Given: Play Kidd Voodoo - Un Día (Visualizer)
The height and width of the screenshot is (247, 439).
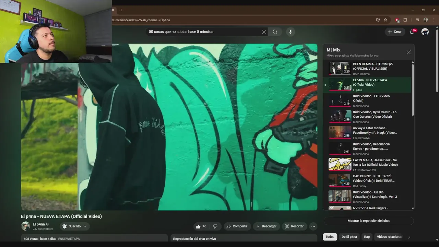Looking at the screenshot, I should (367, 197).
